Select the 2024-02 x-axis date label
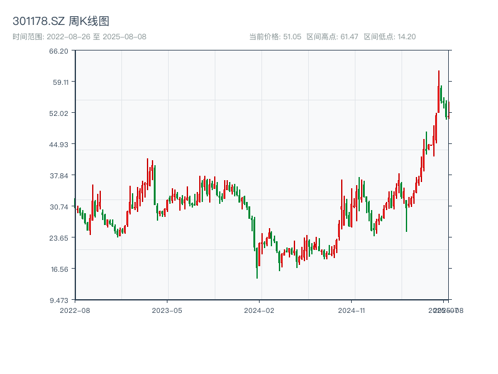This screenshot has height=374, width=498. (260, 310)
